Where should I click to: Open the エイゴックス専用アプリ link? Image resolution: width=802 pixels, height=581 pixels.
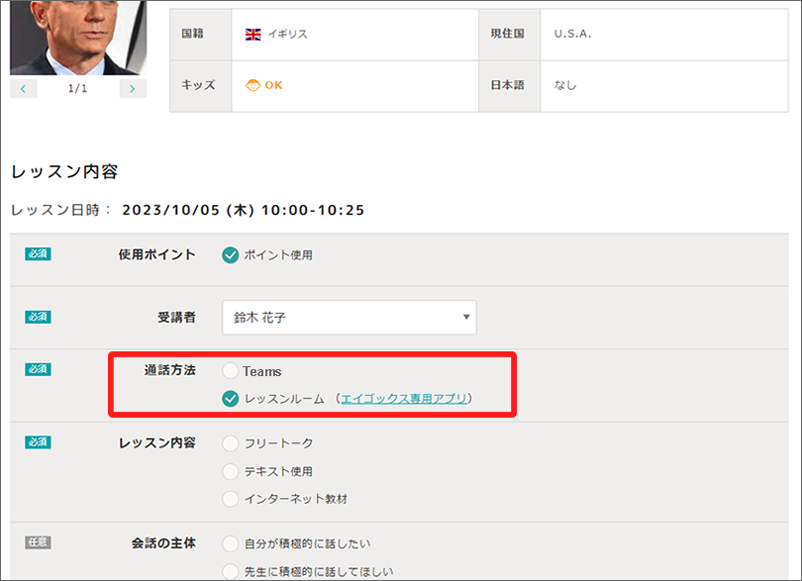[x=403, y=399]
